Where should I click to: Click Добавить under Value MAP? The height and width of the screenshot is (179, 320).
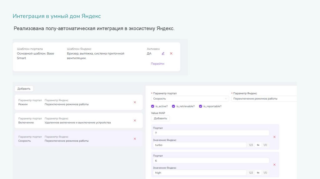pyautogui.click(x=160, y=118)
